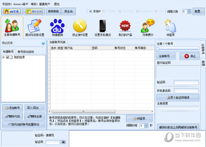Click 录入验证码继续 submit captcha button
The image size is (206, 147).
click(x=178, y=98)
